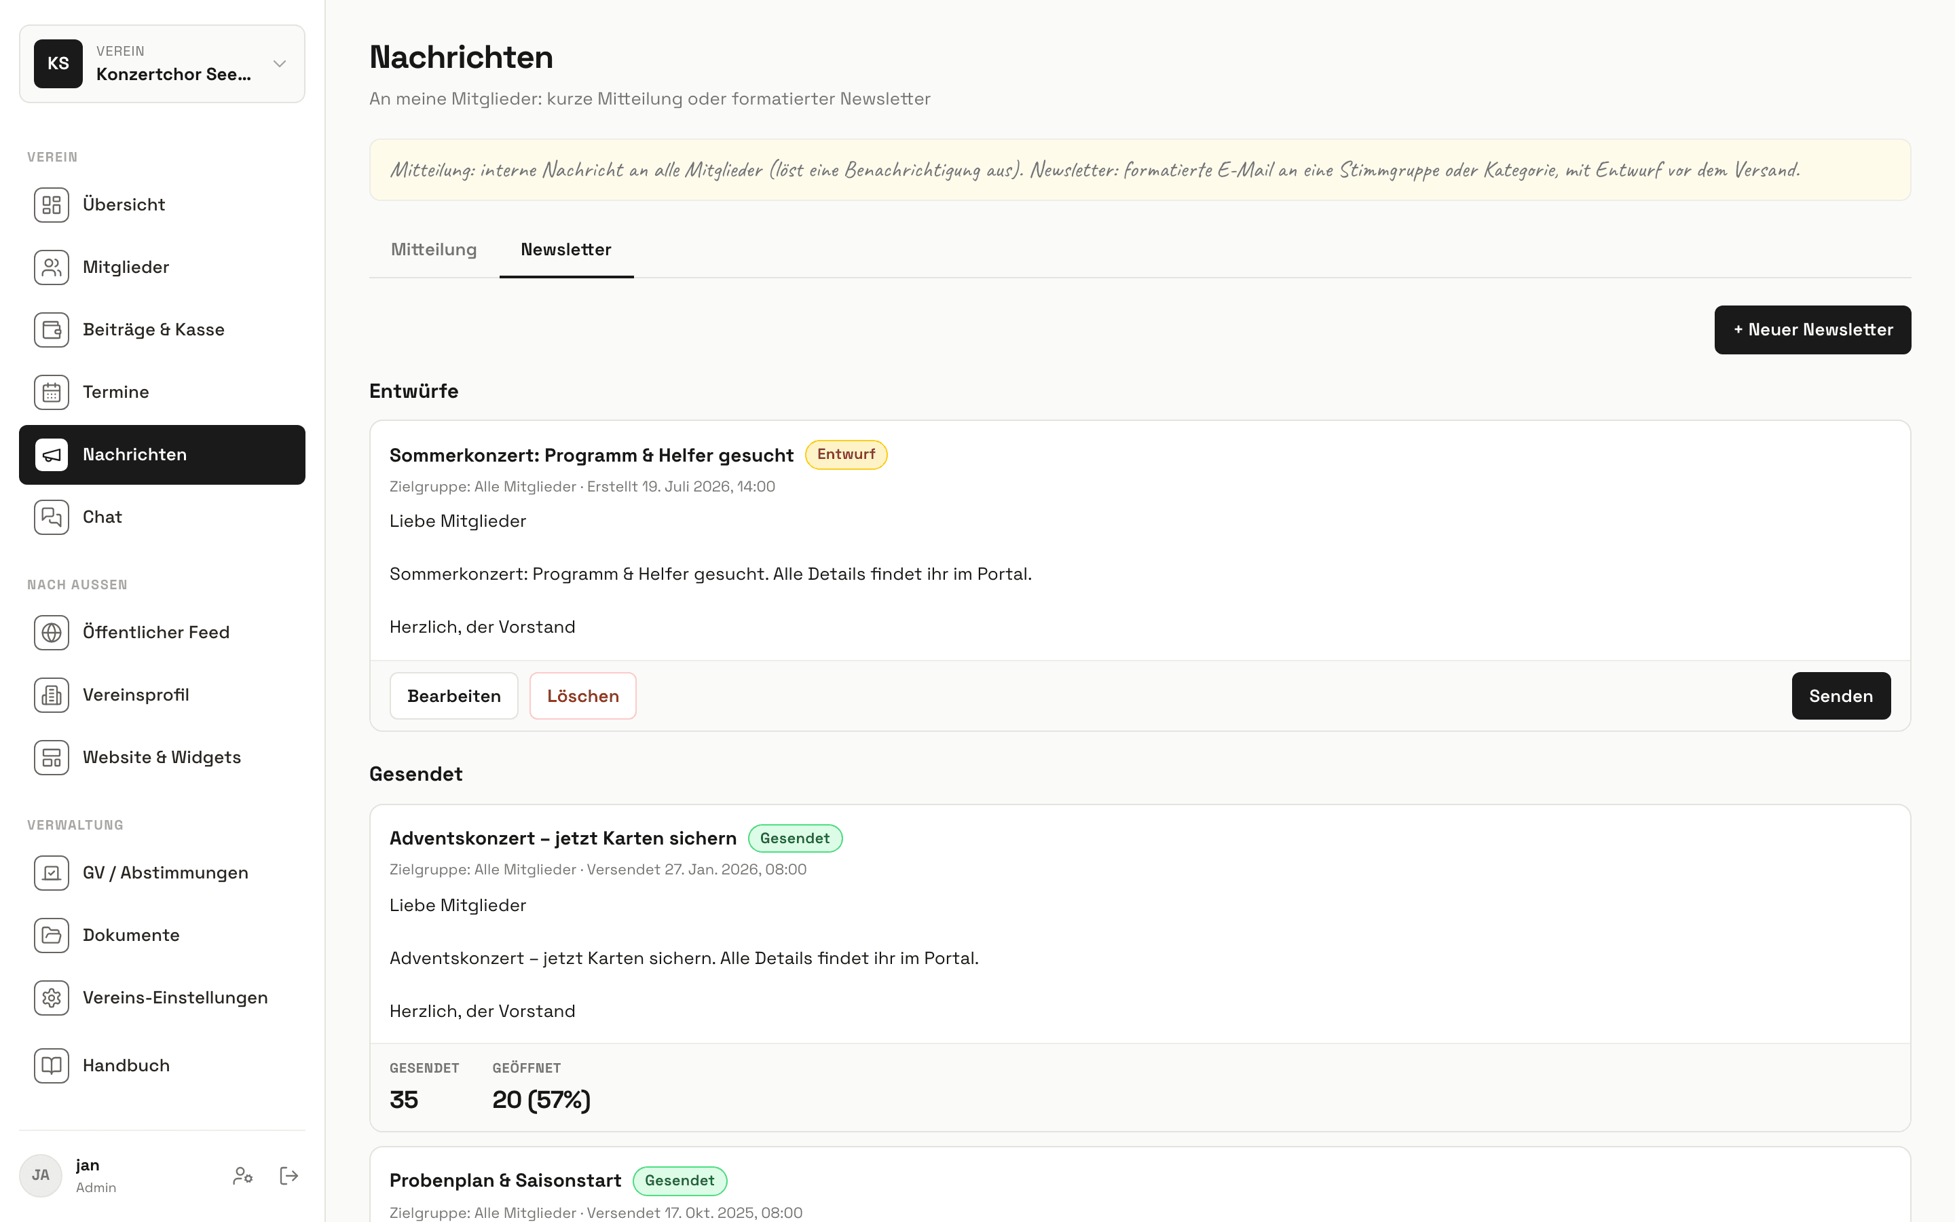Open the Chat bubbles icon

(52, 517)
